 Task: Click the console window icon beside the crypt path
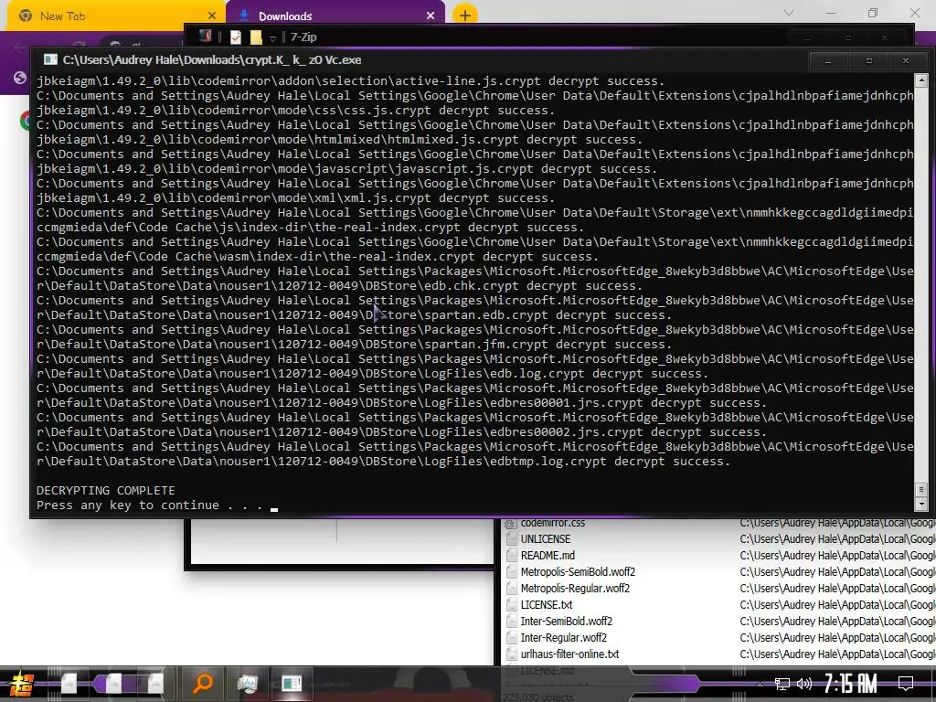pyautogui.click(x=50, y=59)
